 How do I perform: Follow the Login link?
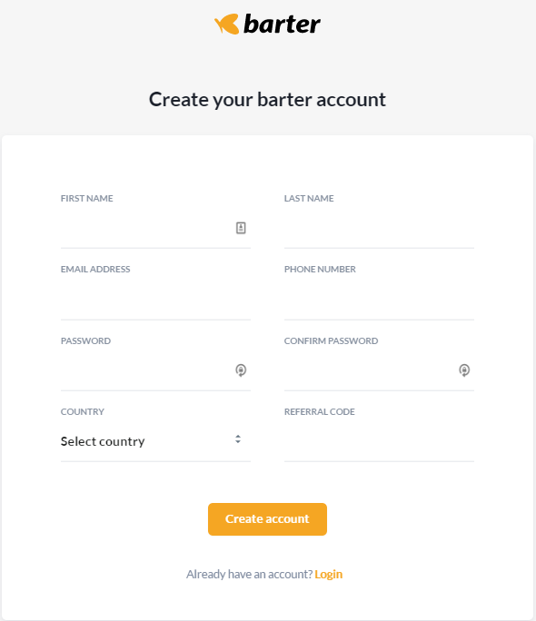pyautogui.click(x=329, y=574)
